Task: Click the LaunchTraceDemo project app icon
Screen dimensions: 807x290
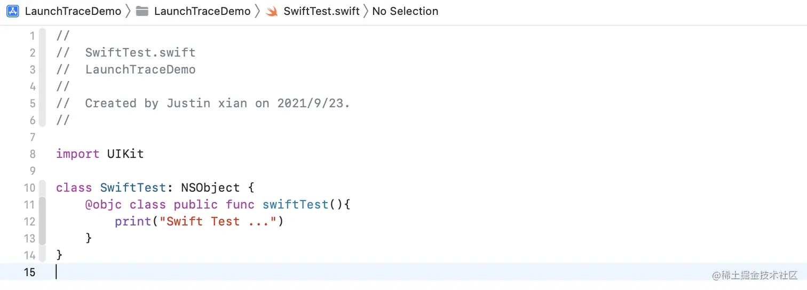Action: pos(13,11)
